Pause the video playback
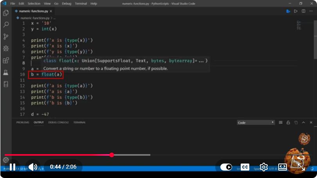Image resolution: width=317 pixels, height=178 pixels. [x=13, y=167]
